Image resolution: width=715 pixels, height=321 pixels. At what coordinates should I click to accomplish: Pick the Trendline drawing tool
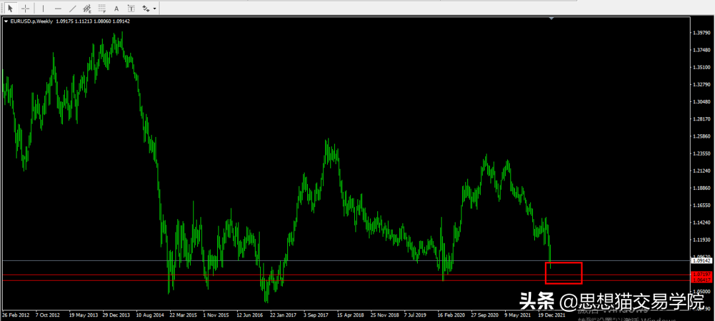73,8
